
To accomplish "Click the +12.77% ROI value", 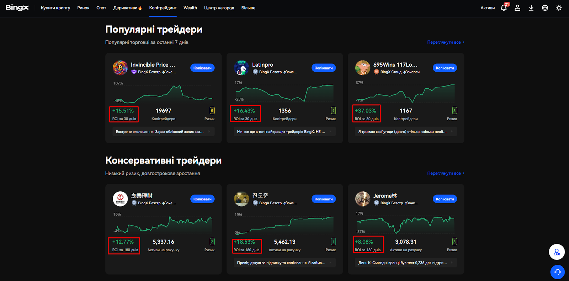I will [x=123, y=242].
